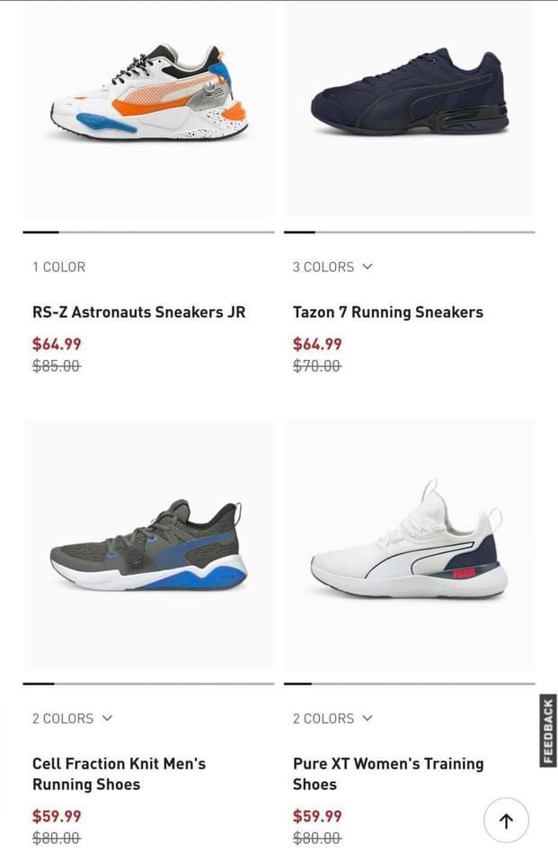The height and width of the screenshot is (862, 558).
Task: Expand 2 COLORS chevron for Pure XT
Action: pyautogui.click(x=367, y=718)
